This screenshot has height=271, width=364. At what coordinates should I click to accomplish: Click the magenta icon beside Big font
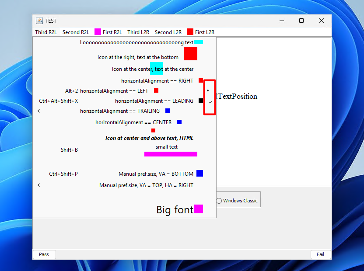[199, 209]
